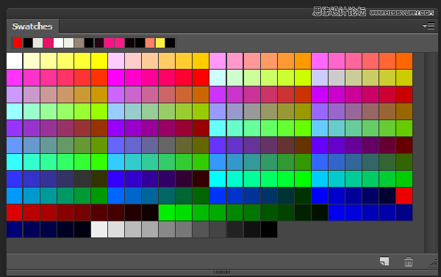Choose the cyan swatch in the eighth row

click(218, 179)
